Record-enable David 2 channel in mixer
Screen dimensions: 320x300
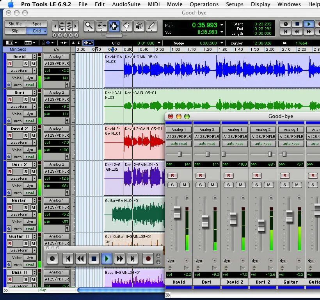[x=229, y=176]
